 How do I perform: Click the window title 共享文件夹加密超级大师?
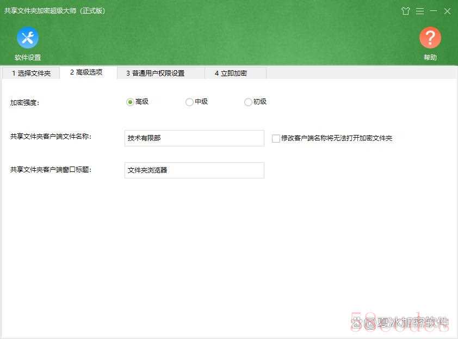55,11
